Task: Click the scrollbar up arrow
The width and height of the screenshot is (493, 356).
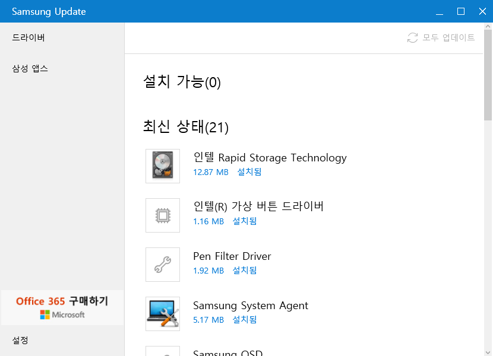Action: tap(488, 26)
